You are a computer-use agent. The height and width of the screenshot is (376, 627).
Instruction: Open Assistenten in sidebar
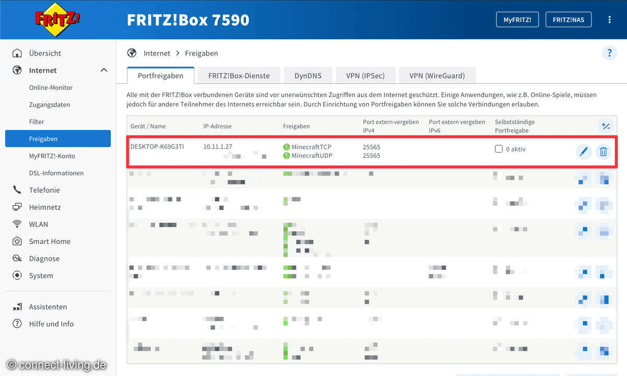[48, 307]
